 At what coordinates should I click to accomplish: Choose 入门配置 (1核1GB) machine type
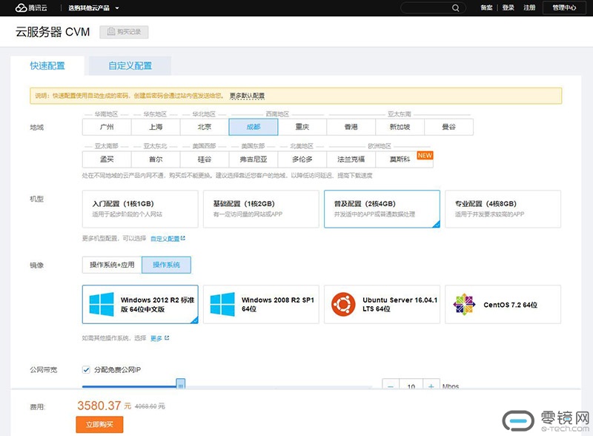(x=140, y=209)
